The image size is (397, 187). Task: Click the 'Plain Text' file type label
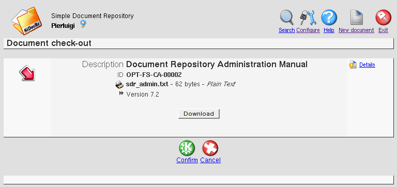pos(221,84)
